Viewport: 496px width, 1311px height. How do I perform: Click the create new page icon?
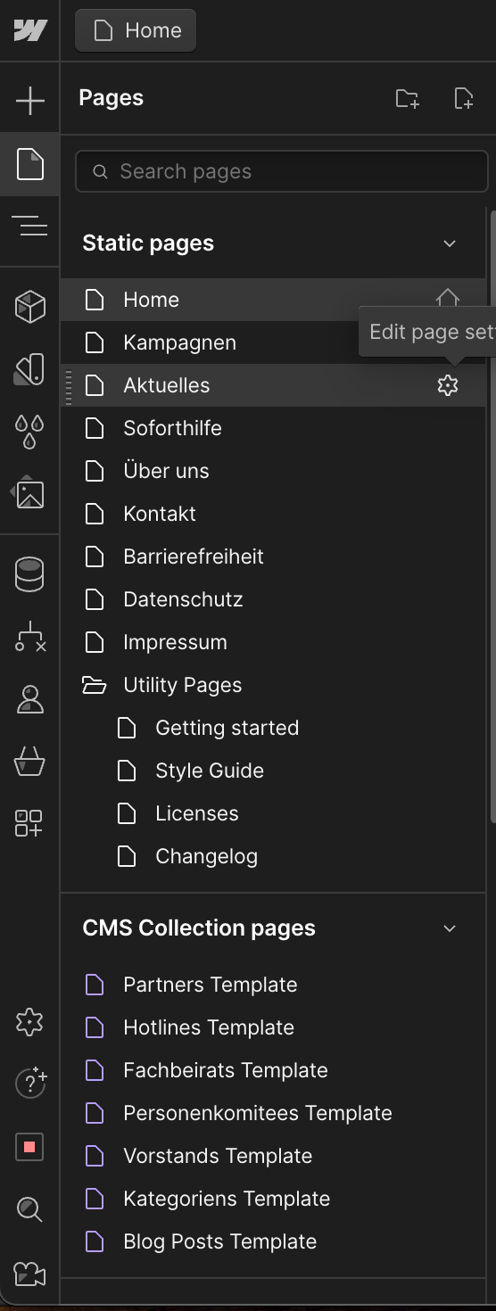[x=463, y=98]
